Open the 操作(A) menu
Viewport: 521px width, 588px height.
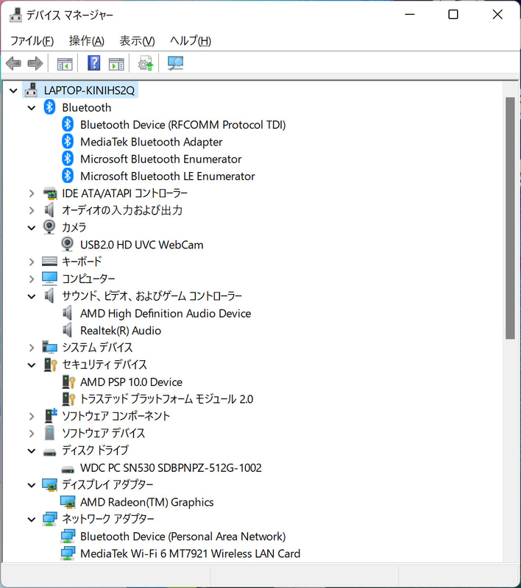tap(87, 40)
